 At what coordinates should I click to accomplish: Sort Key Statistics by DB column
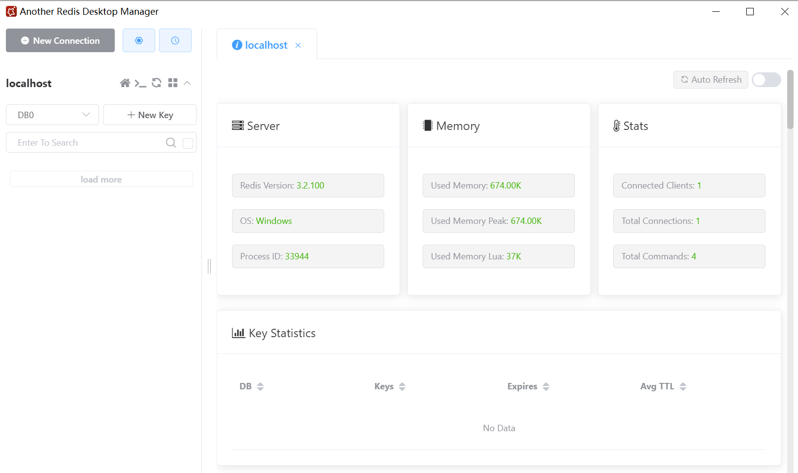pos(261,386)
